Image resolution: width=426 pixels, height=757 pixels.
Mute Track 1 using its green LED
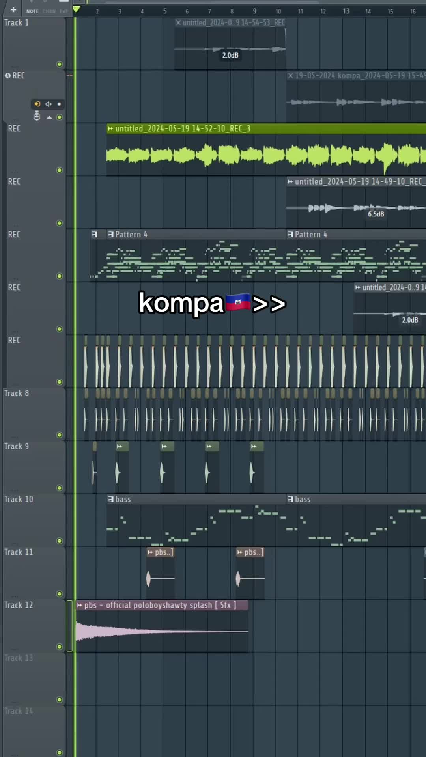(60, 64)
